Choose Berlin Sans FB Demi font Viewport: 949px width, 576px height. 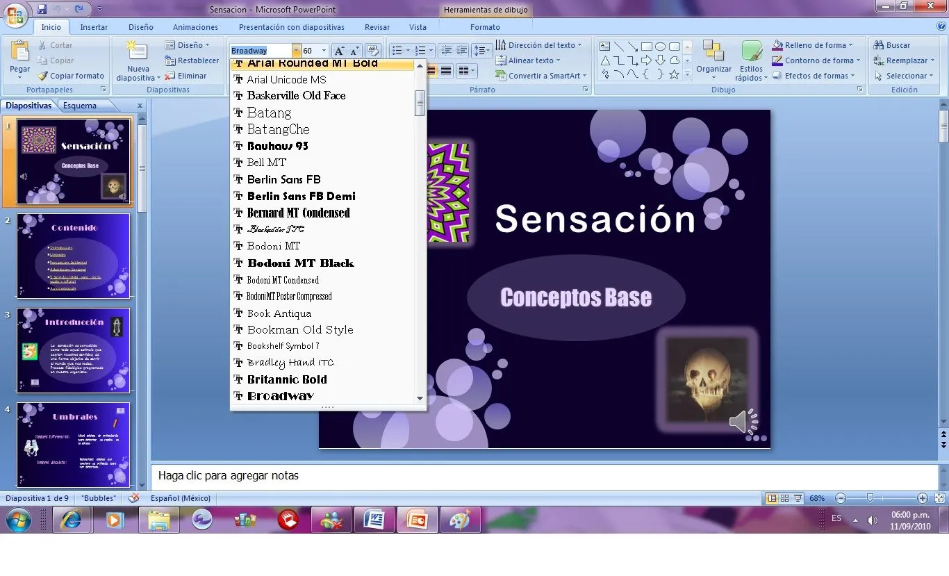[323, 196]
